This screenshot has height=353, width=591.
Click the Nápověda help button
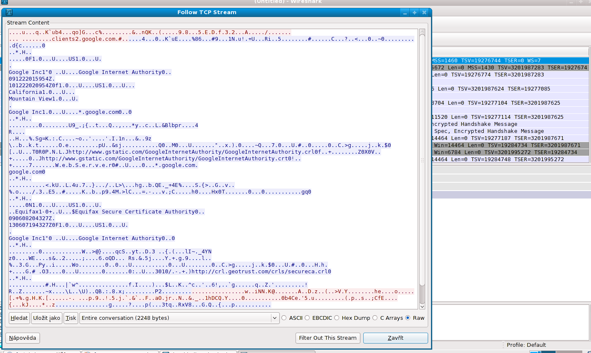tap(22, 338)
